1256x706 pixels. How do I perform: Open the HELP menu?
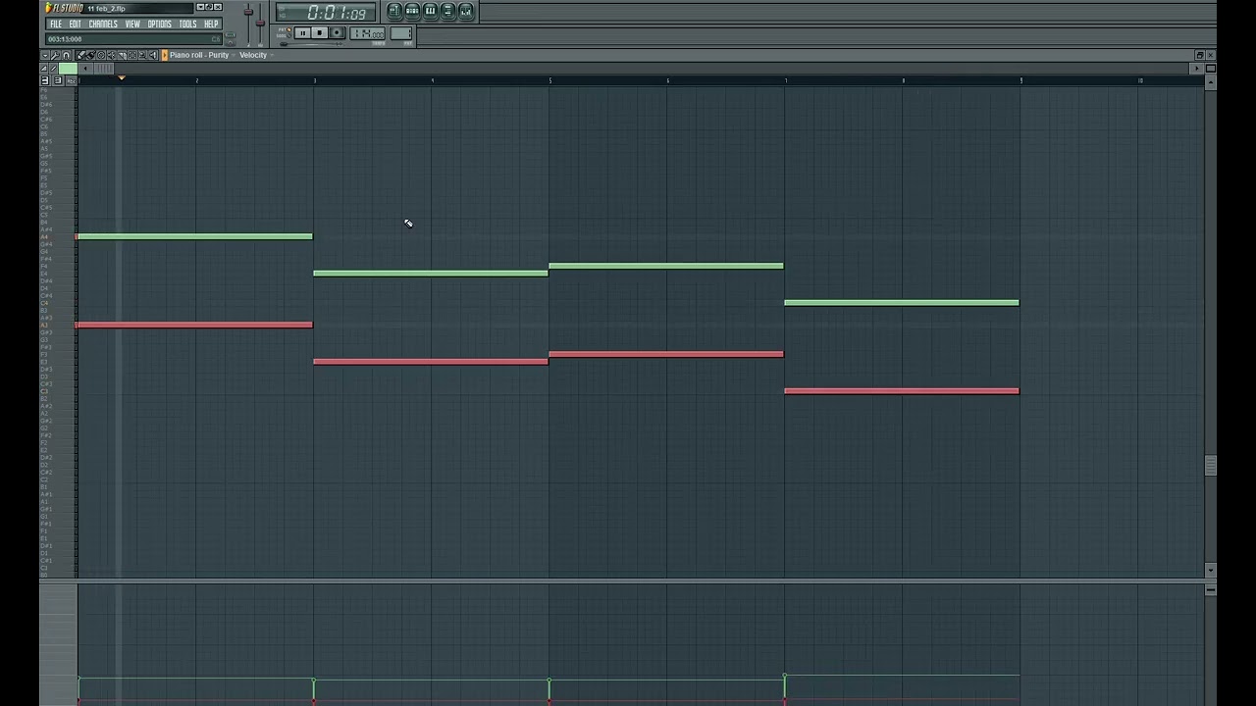tap(211, 24)
